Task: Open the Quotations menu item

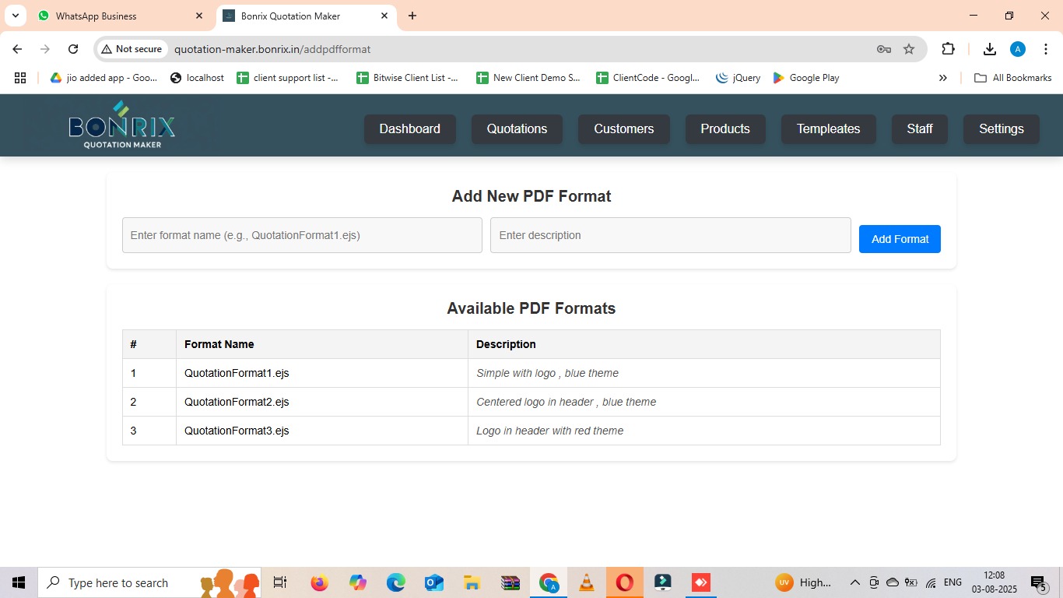Action: click(x=517, y=129)
